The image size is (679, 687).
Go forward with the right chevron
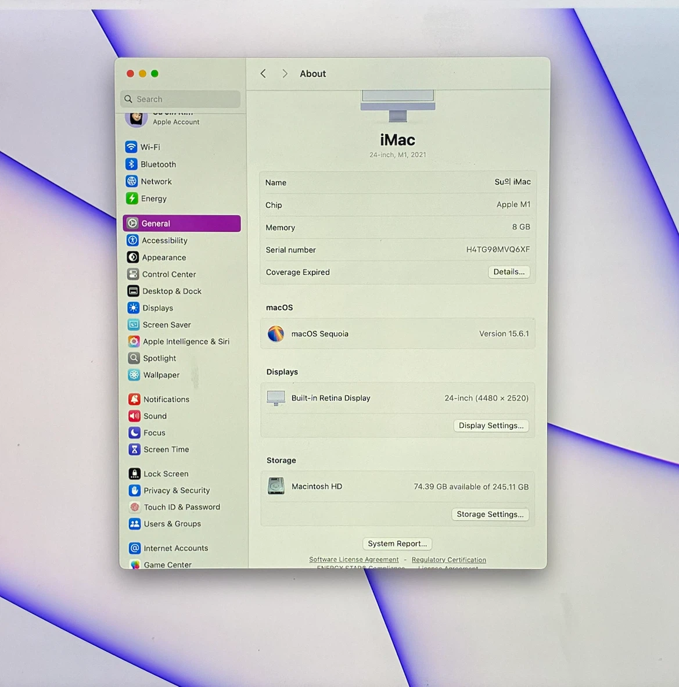(285, 74)
